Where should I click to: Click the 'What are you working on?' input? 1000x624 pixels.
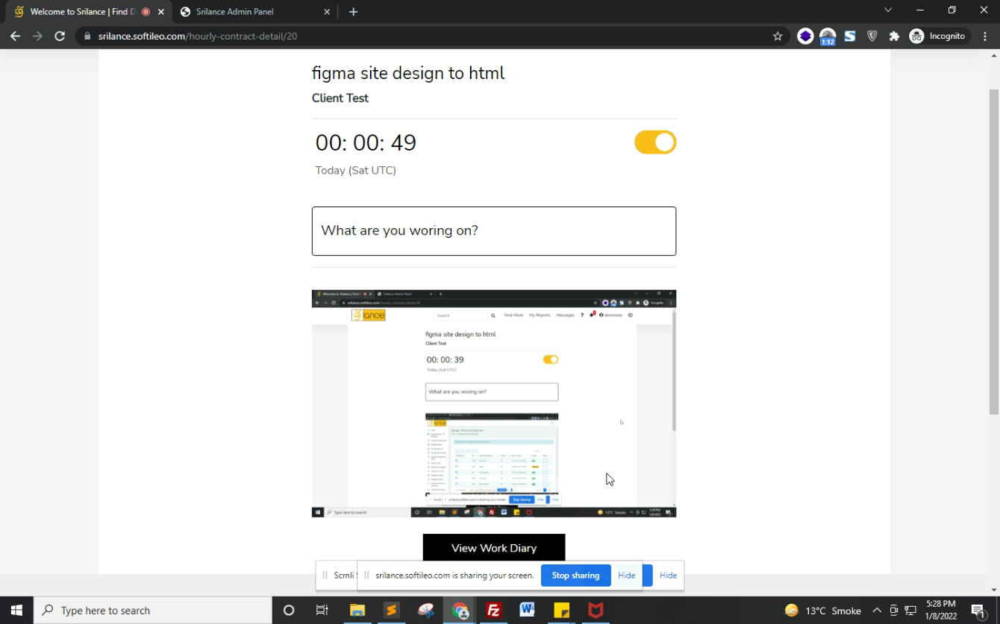(x=493, y=231)
